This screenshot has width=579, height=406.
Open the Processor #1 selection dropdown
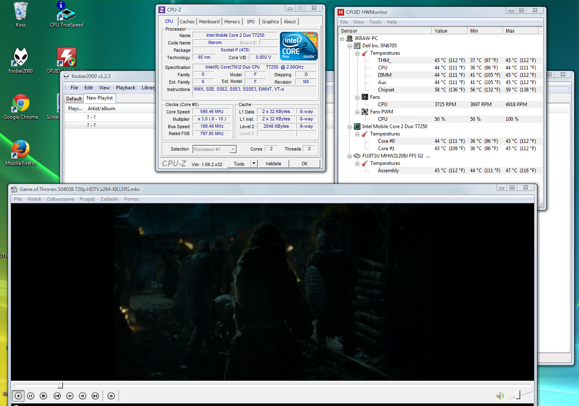pyautogui.click(x=232, y=149)
